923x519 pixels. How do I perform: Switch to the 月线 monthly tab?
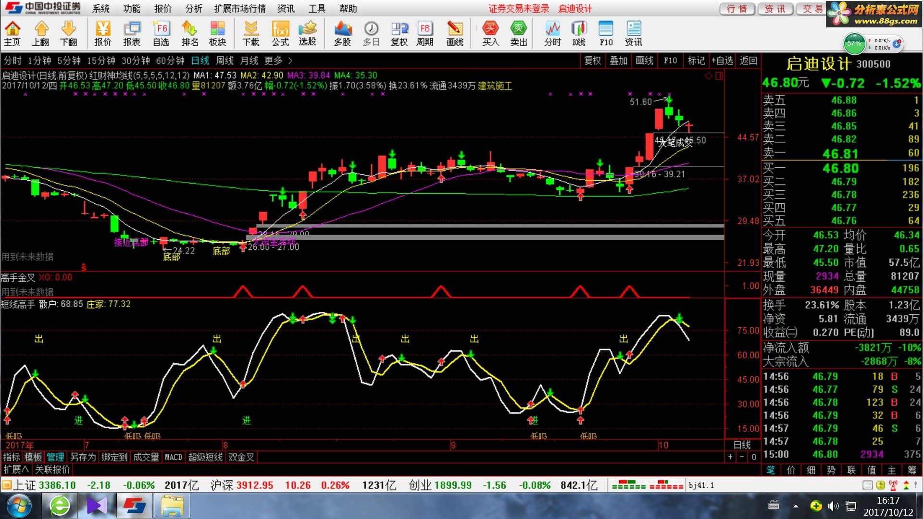pyautogui.click(x=249, y=61)
